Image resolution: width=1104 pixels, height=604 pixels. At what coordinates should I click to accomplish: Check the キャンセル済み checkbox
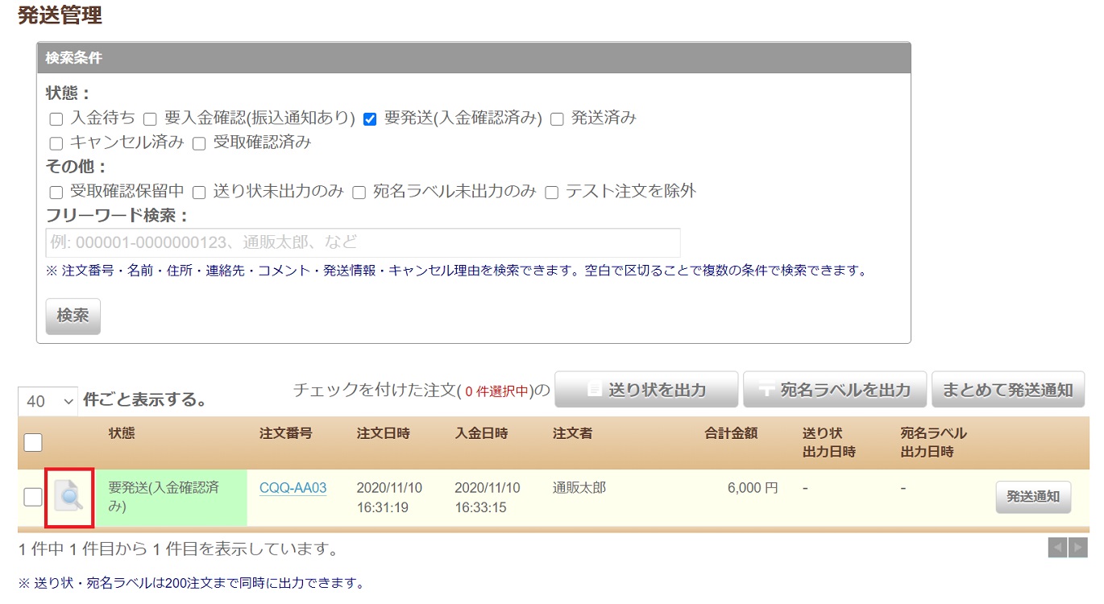pyautogui.click(x=56, y=144)
